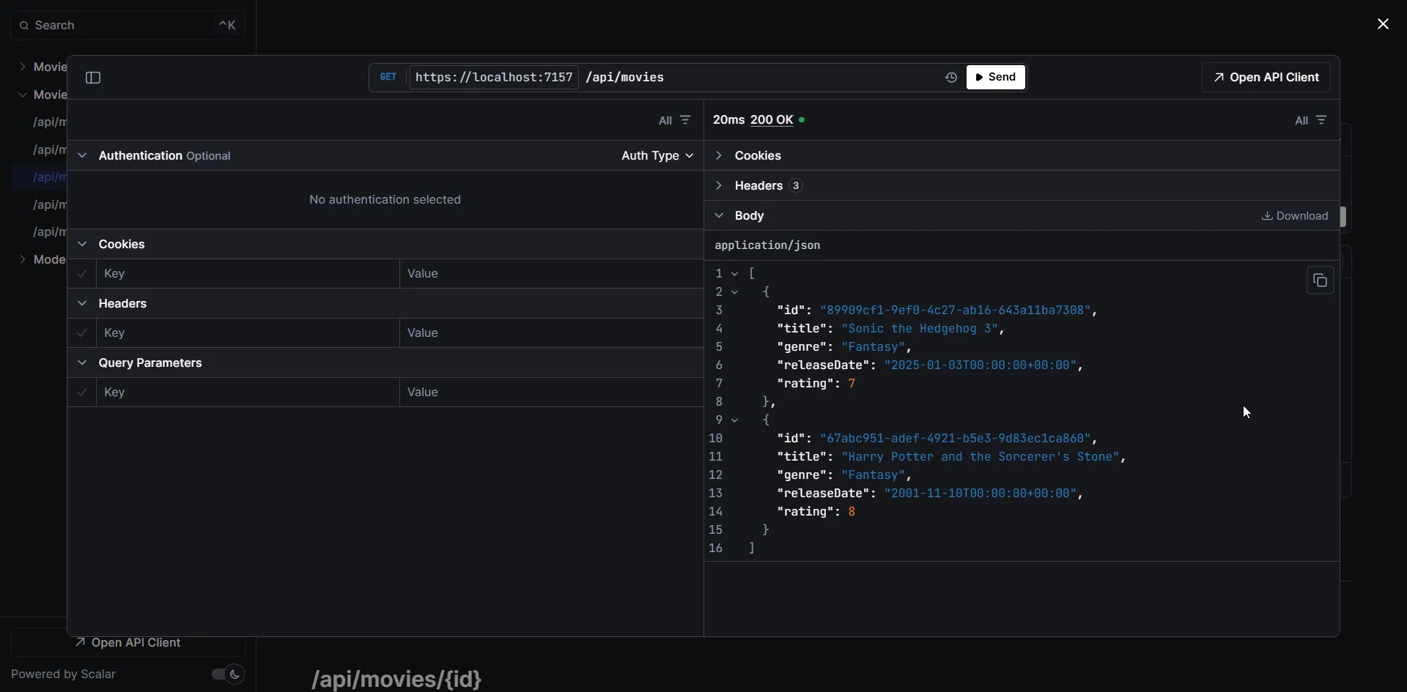
Task: Click Open API Client button top right
Action: point(1266,78)
